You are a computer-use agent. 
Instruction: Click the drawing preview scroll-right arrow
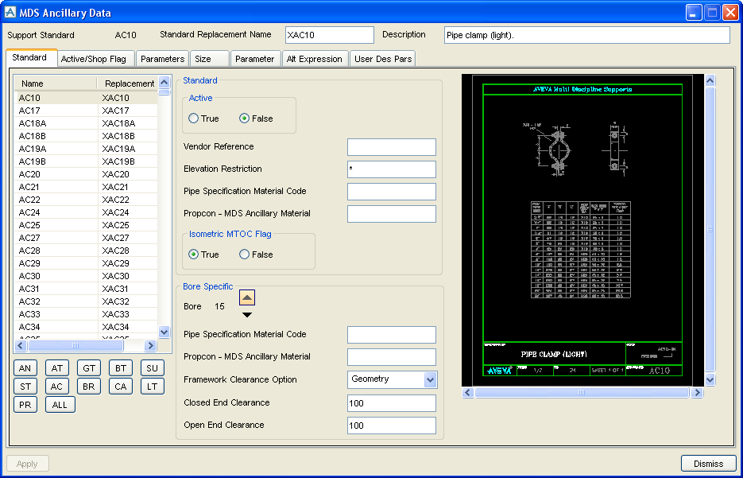(697, 393)
